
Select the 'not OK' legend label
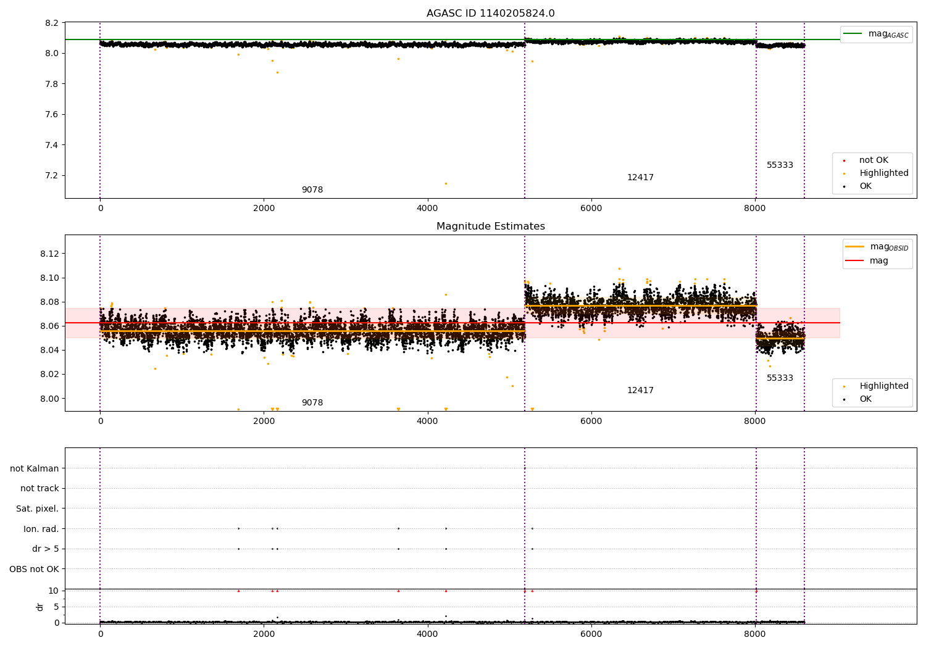874,160
